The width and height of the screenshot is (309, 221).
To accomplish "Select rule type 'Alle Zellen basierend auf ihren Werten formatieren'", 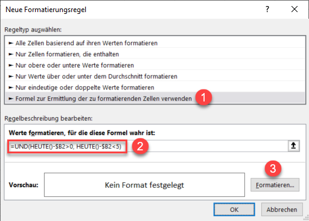I will click(x=155, y=43).
